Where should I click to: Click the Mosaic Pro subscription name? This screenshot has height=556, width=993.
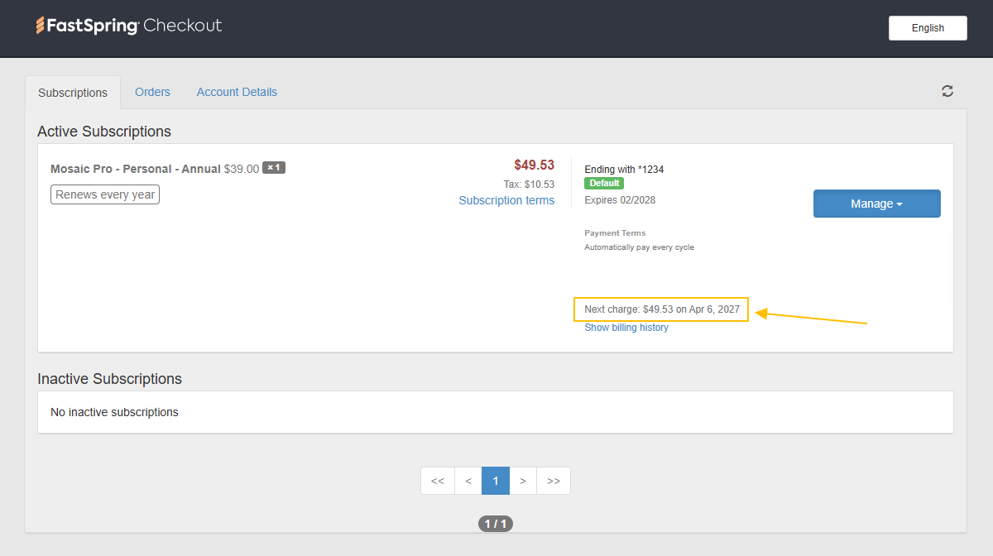135,169
